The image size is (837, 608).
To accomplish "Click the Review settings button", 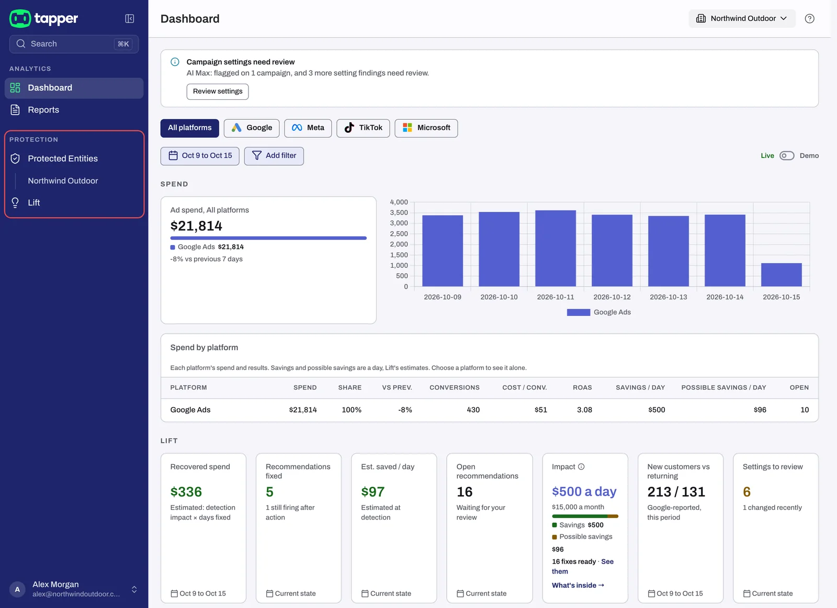I will pos(218,91).
